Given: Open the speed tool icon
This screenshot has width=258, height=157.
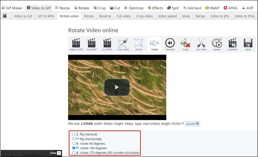Looking at the screenshot, I should coord(217,44).
